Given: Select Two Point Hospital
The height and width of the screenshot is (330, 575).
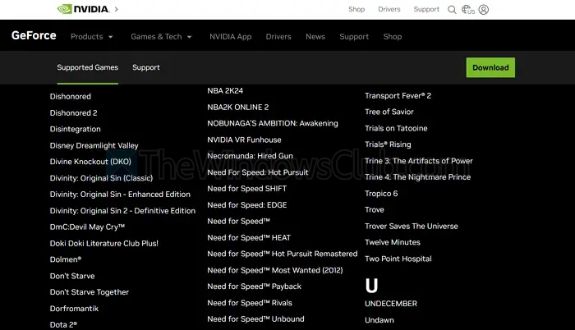Looking at the screenshot, I should pyautogui.click(x=398, y=259).
